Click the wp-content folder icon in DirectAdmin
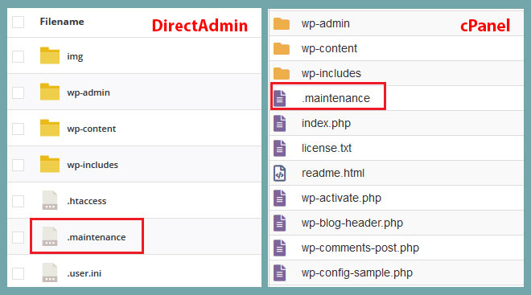Viewport: 531px width, 295px height. click(49, 128)
